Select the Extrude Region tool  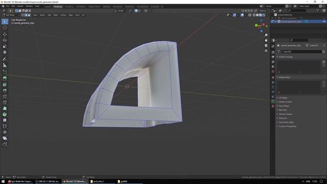pyautogui.click(x=5, y=78)
